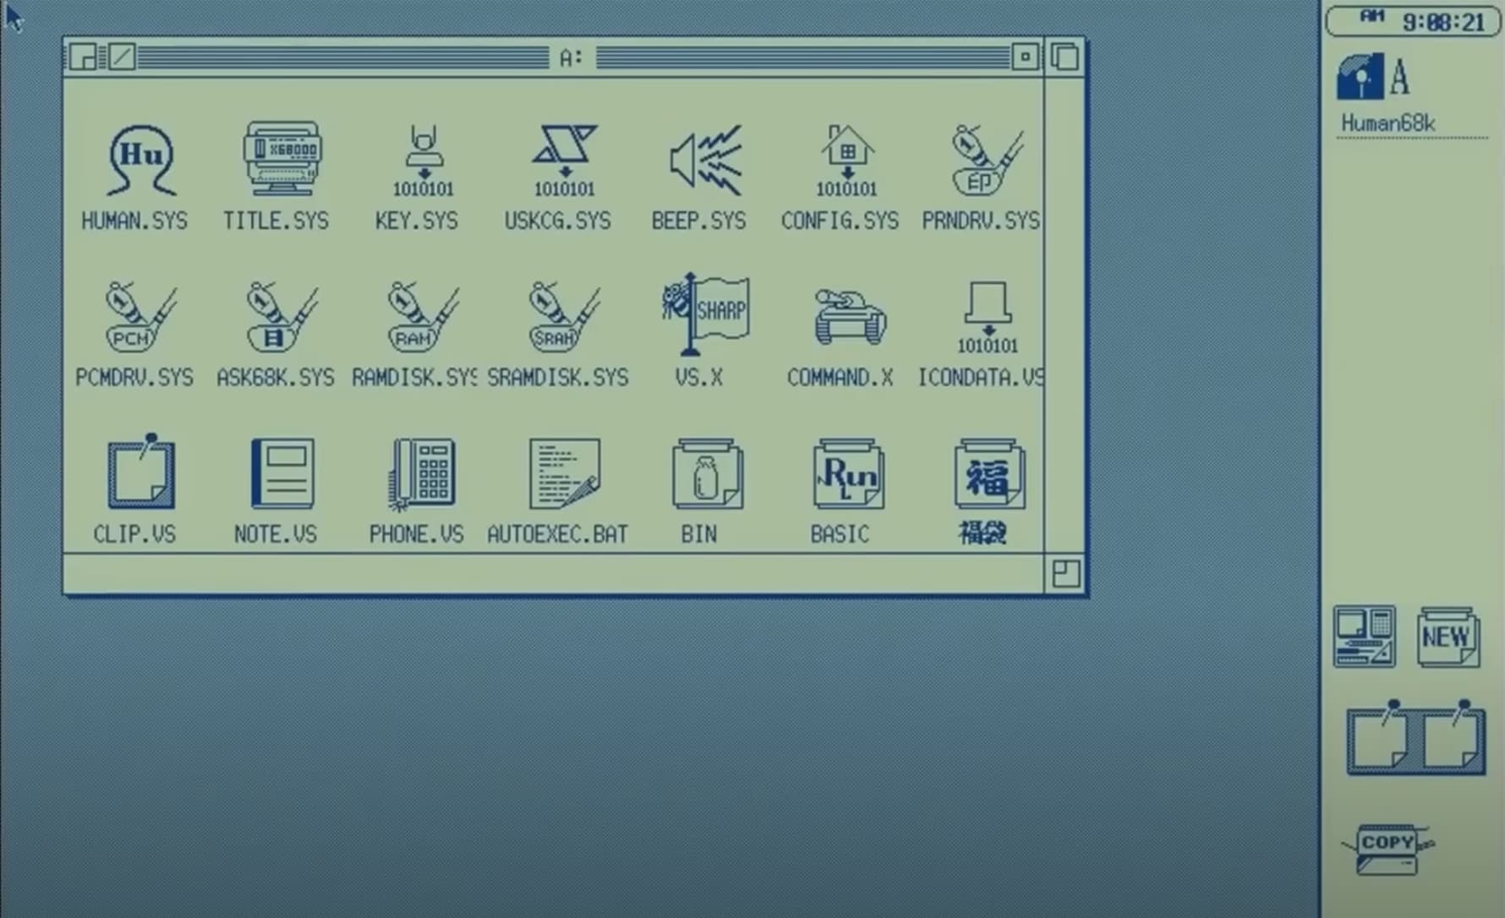Click the small square button in title bar
The height and width of the screenshot is (918, 1505).
coord(1026,57)
